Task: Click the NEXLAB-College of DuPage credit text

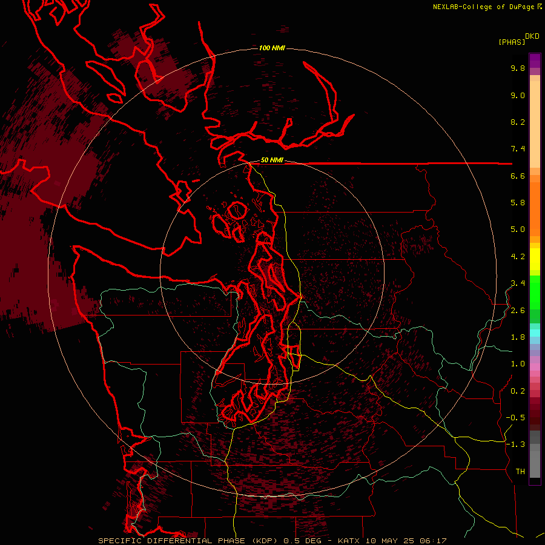Action: tap(484, 7)
